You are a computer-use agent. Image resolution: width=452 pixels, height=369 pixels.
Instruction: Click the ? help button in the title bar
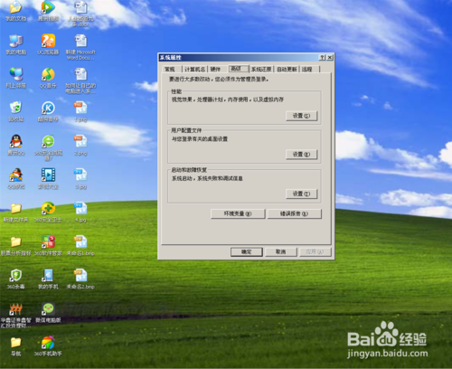[x=323, y=58]
